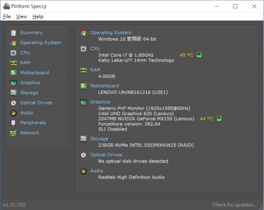Click the Motherboard icon in sidebar

(x=14, y=73)
